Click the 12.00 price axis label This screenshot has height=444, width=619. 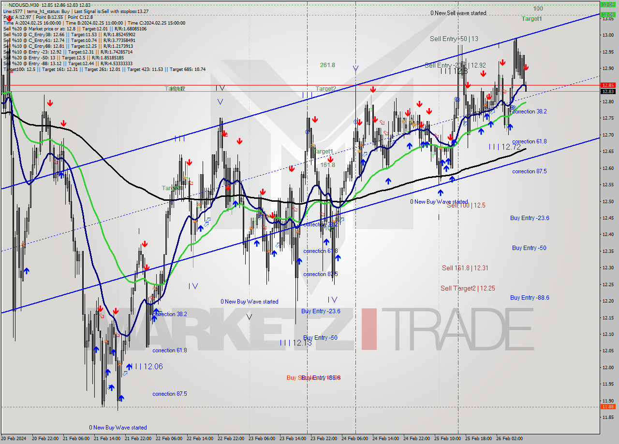pyautogui.click(x=608, y=368)
